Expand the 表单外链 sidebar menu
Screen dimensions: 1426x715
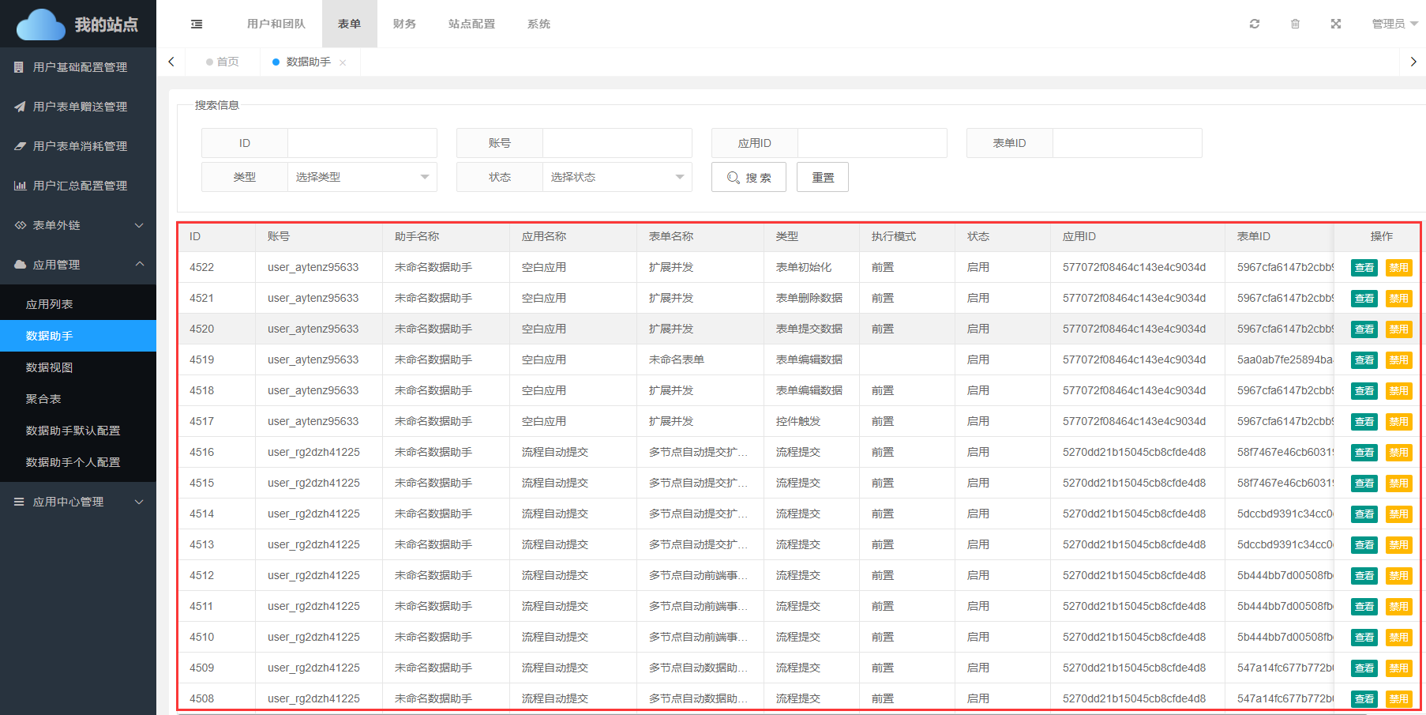(78, 225)
